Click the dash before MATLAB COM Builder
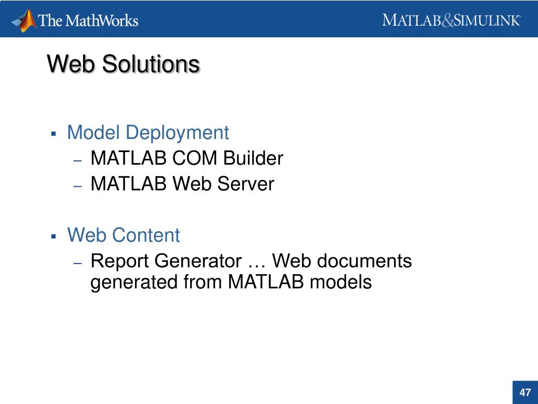The width and height of the screenshot is (538, 404). click(78, 160)
